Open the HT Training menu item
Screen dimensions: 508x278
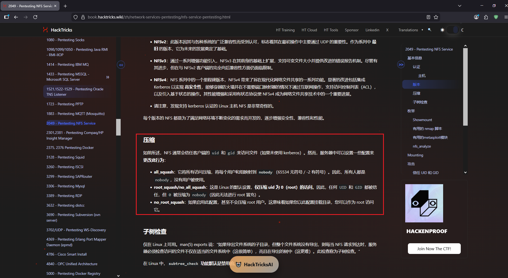tap(285, 30)
